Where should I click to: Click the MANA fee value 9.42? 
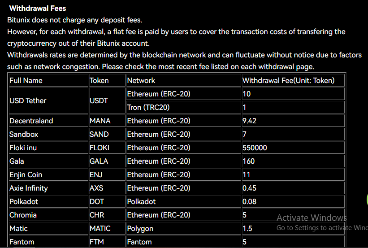tap(249, 121)
